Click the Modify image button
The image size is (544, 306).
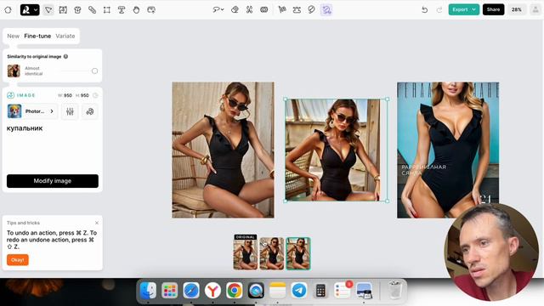click(x=53, y=181)
